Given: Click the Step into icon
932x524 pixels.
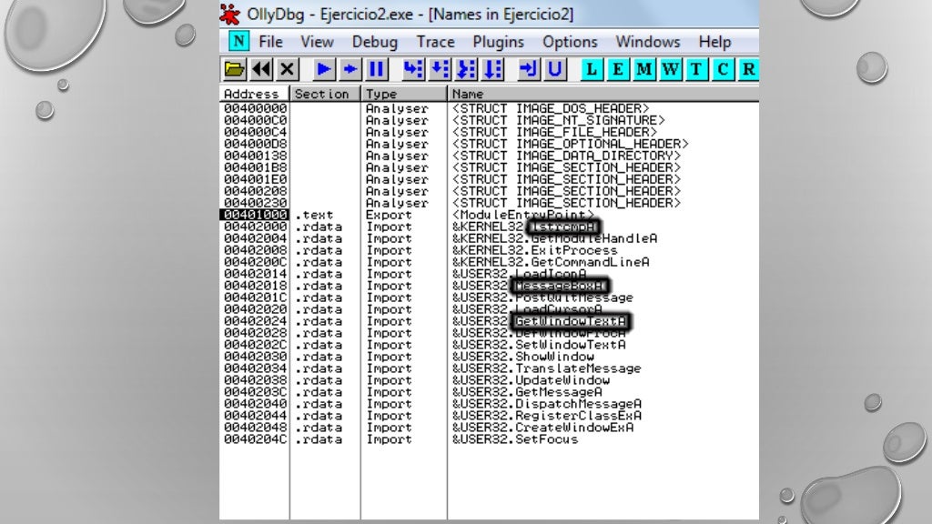Looking at the screenshot, I should coord(413,69).
